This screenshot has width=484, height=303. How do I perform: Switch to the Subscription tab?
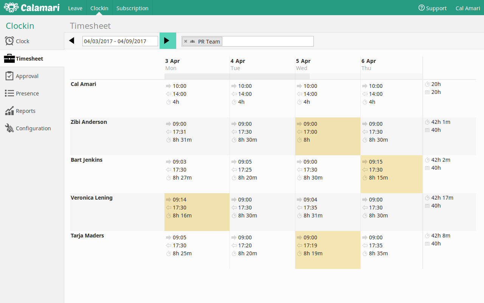132,8
